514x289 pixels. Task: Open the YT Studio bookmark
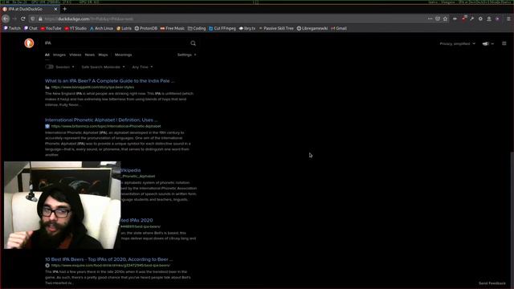[75, 29]
